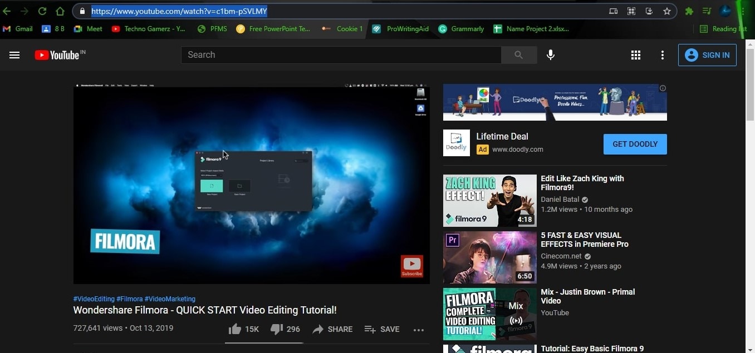This screenshot has height=353, width=755.
Task: Open the browser three-dot menu
Action: coord(743,11)
